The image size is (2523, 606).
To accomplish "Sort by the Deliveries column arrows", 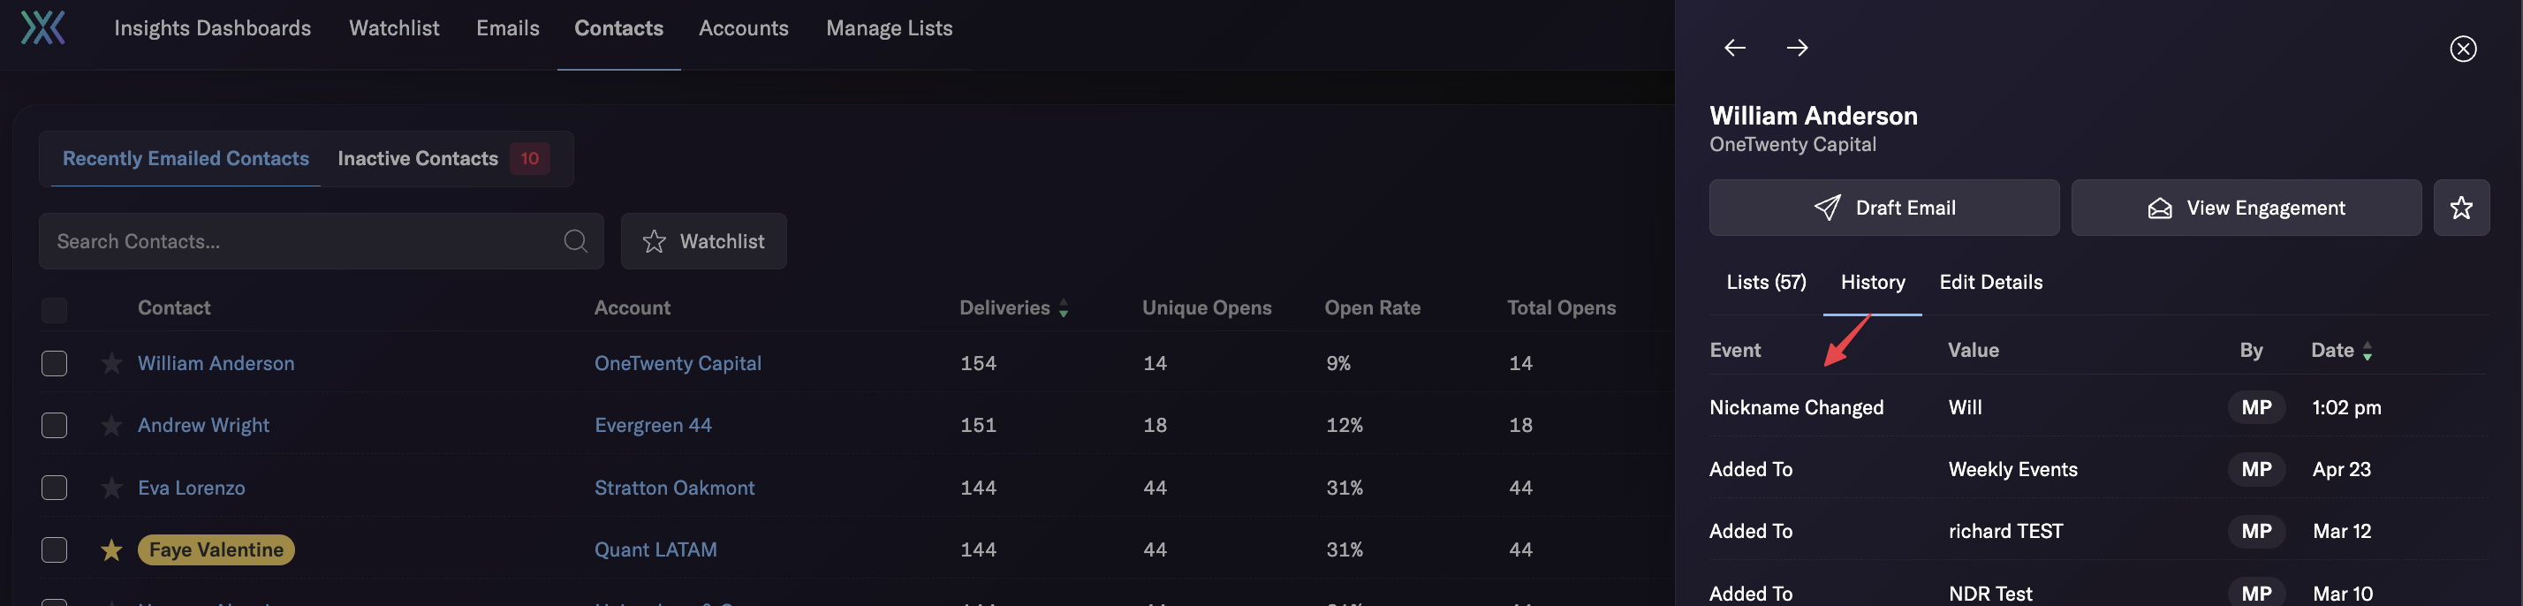I will (x=1063, y=308).
